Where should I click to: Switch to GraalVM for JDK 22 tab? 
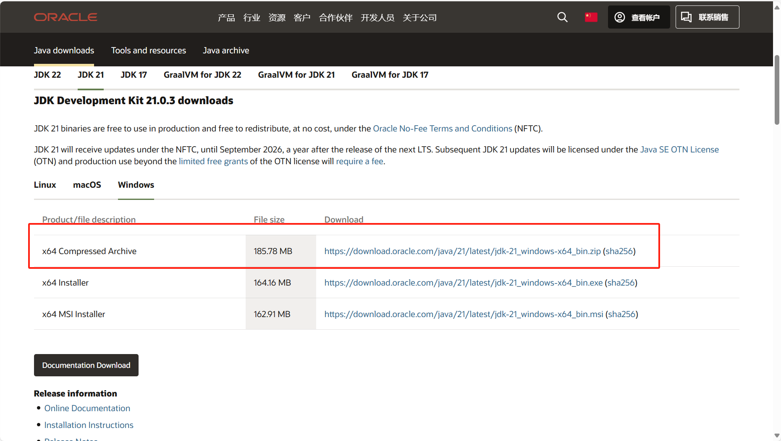click(x=202, y=75)
